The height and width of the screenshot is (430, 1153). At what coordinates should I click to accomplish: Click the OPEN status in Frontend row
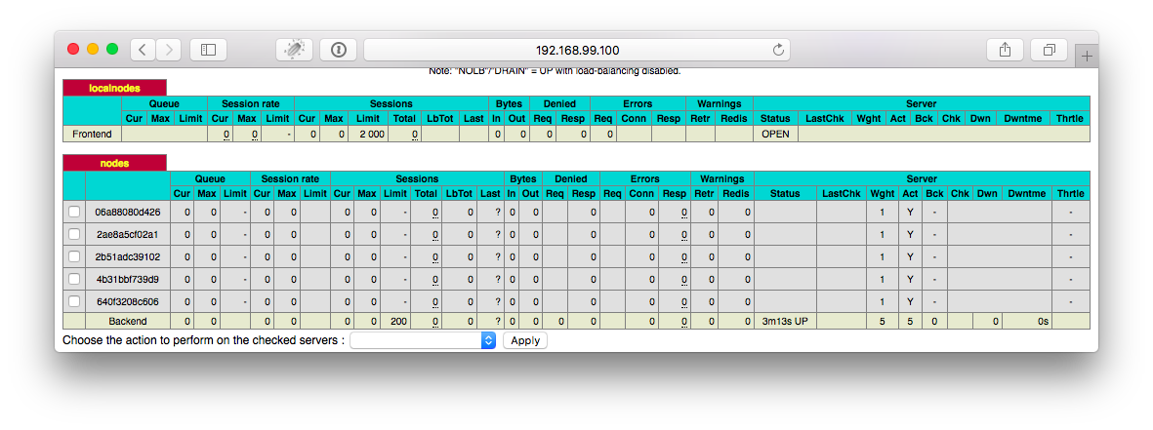775,135
